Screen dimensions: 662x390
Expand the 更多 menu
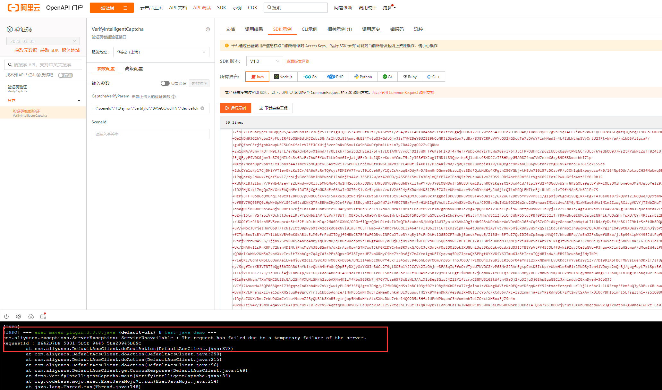pos(389,8)
